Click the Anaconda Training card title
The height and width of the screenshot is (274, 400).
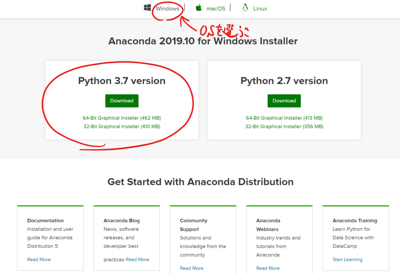coord(355,221)
